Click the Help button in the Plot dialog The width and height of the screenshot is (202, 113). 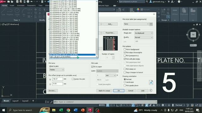143,91
